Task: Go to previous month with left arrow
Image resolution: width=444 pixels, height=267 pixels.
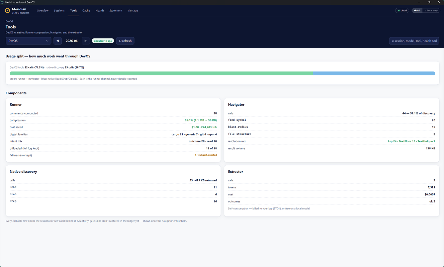Action: pyautogui.click(x=58, y=41)
